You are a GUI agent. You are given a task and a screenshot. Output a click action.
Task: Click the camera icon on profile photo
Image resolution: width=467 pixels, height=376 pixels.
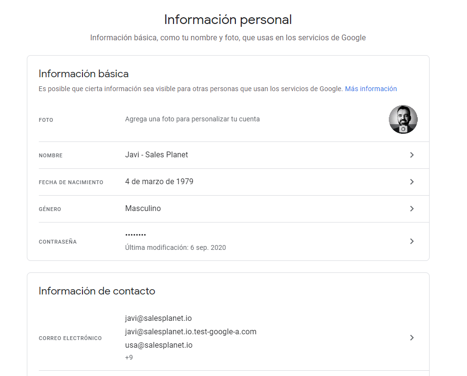point(403,129)
